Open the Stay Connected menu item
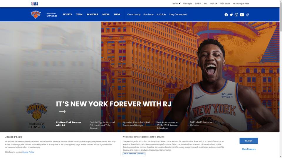Image resolution: width=282 pixels, height=158 pixels. (178, 15)
